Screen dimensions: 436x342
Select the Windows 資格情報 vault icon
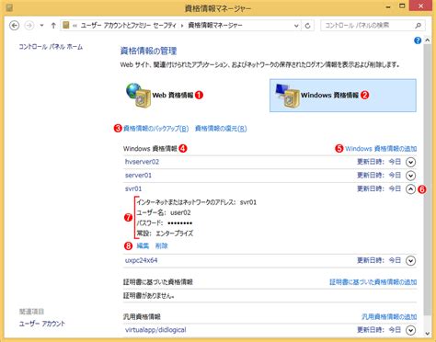[x=287, y=96]
